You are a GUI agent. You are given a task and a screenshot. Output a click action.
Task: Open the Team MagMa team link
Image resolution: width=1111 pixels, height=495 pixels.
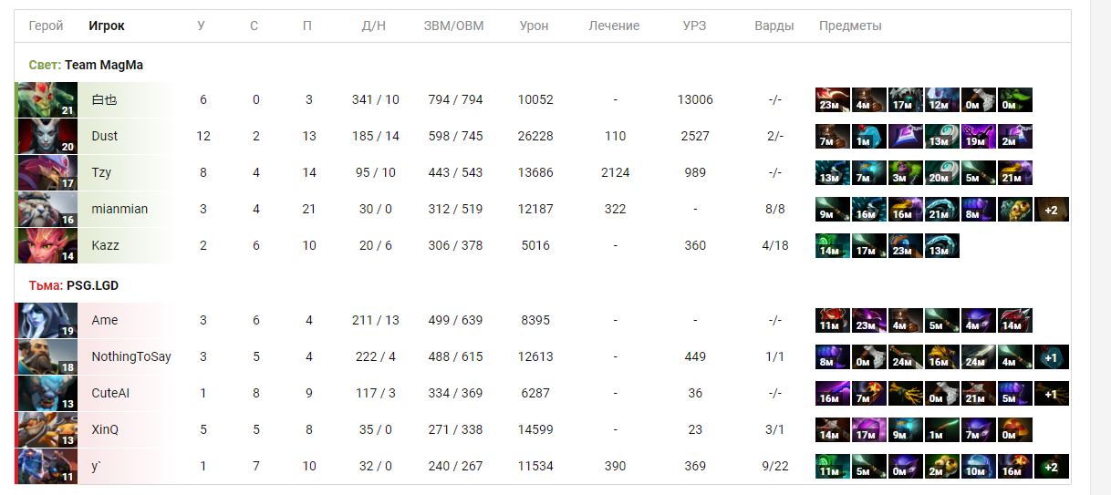[x=104, y=65]
